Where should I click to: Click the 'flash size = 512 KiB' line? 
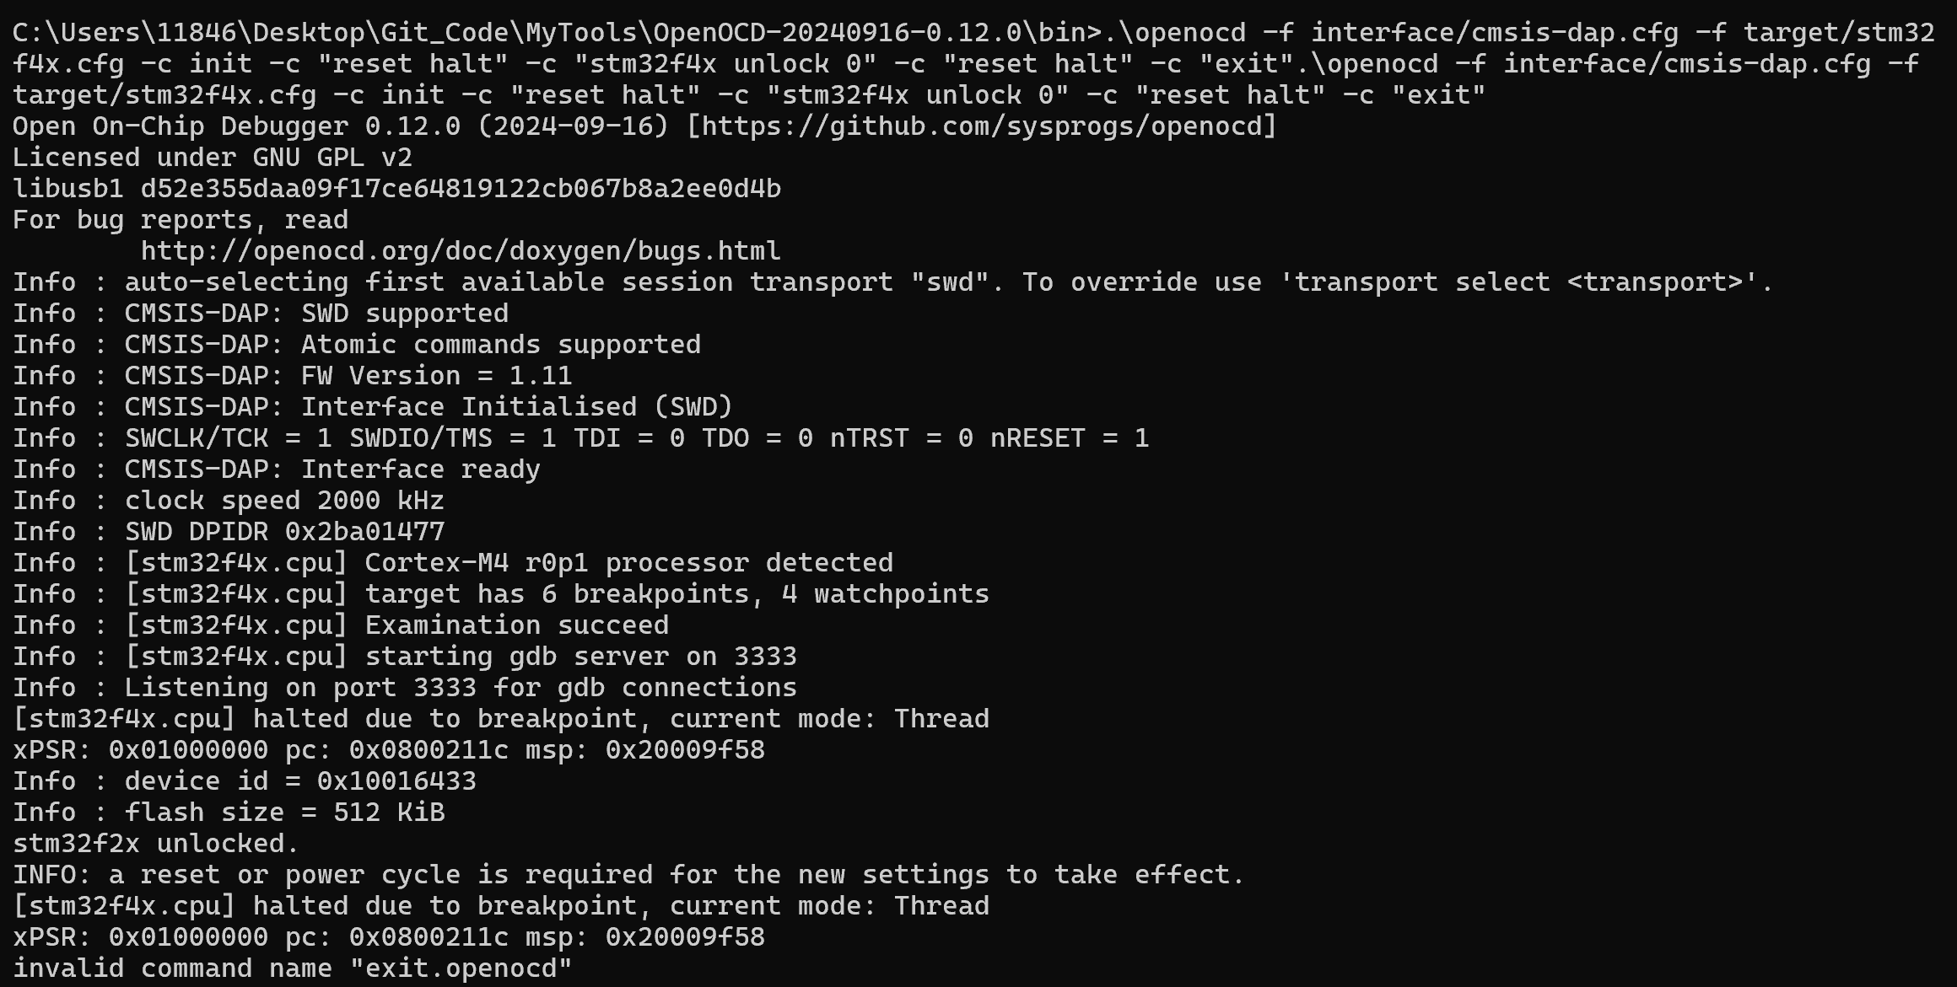(228, 813)
